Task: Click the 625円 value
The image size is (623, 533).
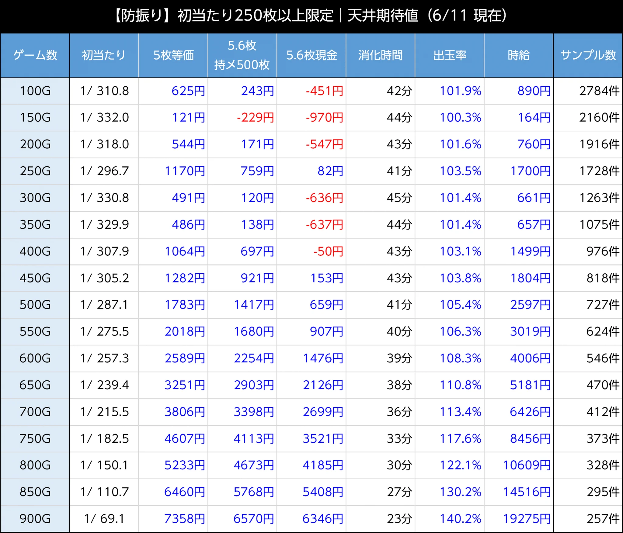Action: click(x=188, y=91)
